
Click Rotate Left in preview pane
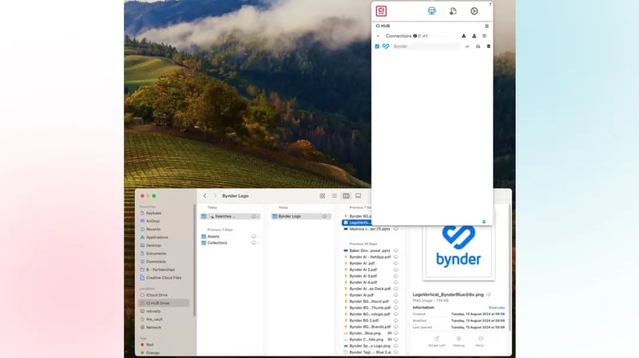pyautogui.click(x=437, y=341)
